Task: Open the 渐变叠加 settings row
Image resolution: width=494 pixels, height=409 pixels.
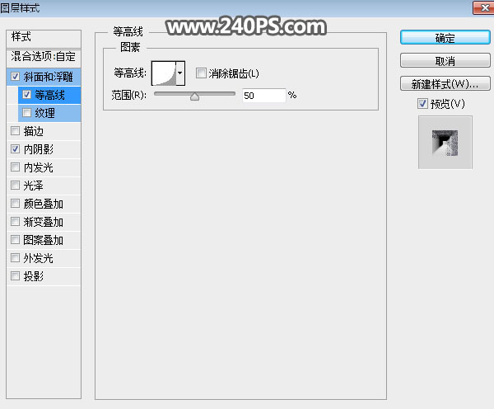Action: 44,222
